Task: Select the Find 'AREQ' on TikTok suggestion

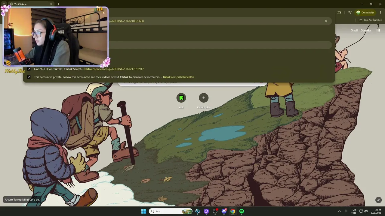Action: click(x=179, y=69)
